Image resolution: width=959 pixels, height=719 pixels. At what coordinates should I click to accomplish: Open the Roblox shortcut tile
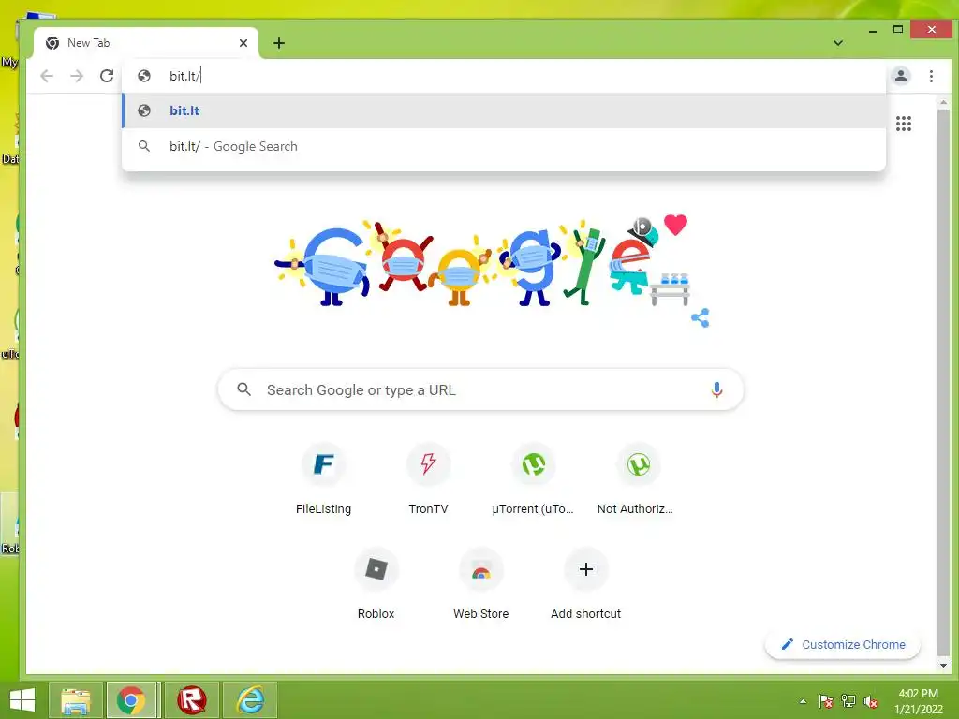tap(376, 584)
